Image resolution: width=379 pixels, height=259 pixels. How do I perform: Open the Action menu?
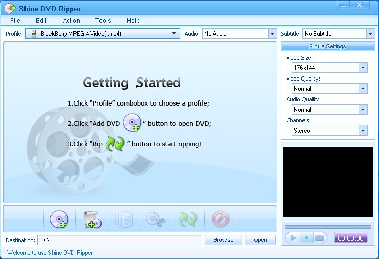pyautogui.click(x=71, y=21)
